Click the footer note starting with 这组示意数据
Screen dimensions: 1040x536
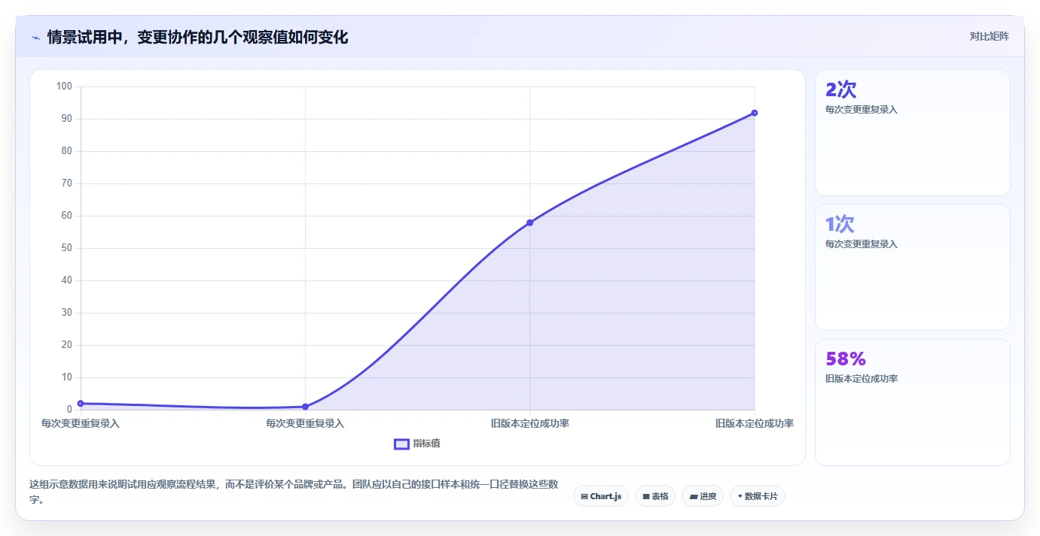pos(294,492)
